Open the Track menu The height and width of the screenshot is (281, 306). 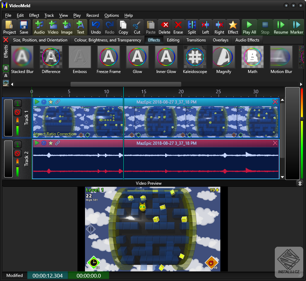[49, 15]
